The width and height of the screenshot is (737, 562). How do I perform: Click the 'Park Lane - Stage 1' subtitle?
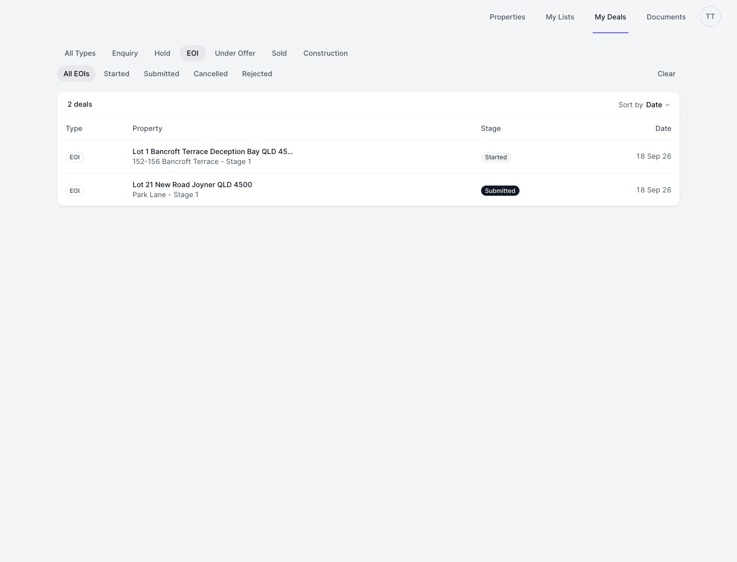(x=165, y=195)
